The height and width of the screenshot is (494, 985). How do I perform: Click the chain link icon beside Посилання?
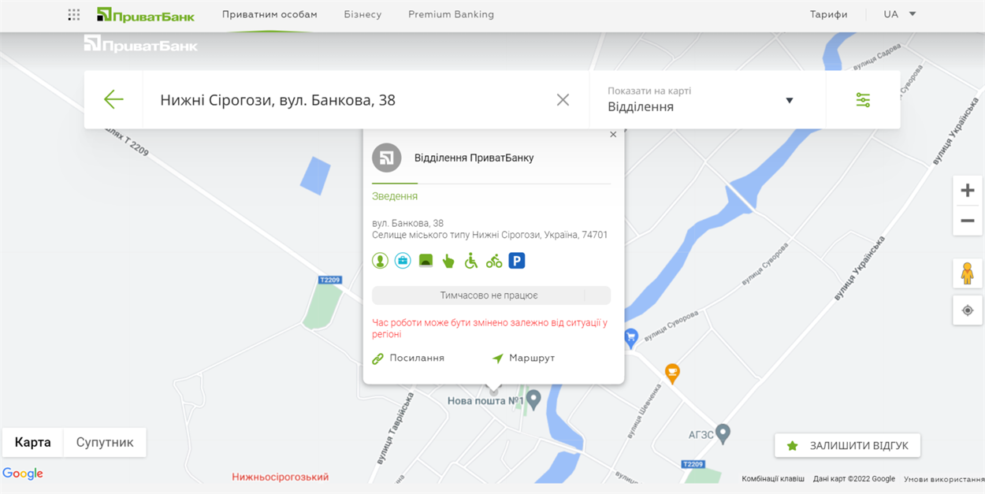click(x=377, y=358)
